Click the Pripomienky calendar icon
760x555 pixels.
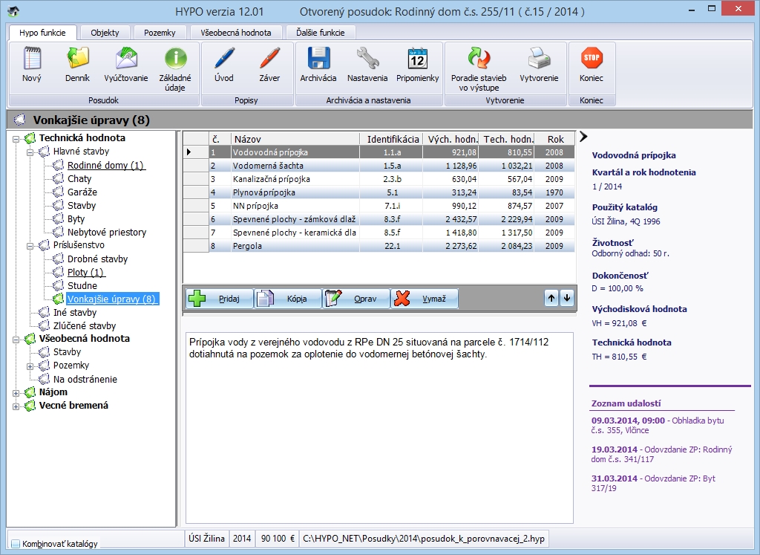click(417, 59)
